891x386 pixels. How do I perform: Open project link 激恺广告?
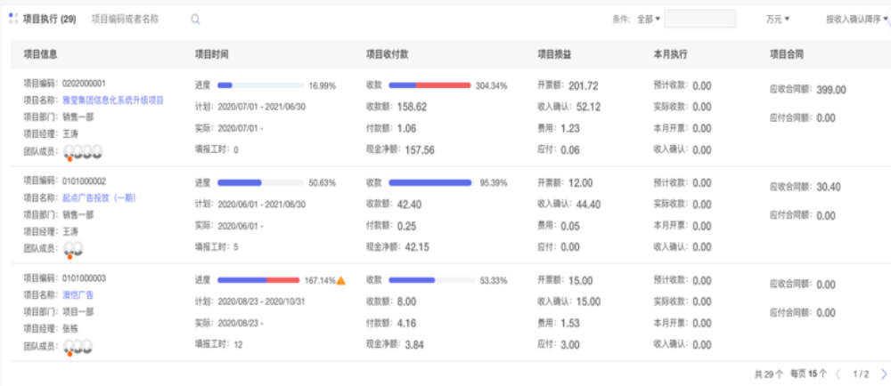(x=78, y=294)
